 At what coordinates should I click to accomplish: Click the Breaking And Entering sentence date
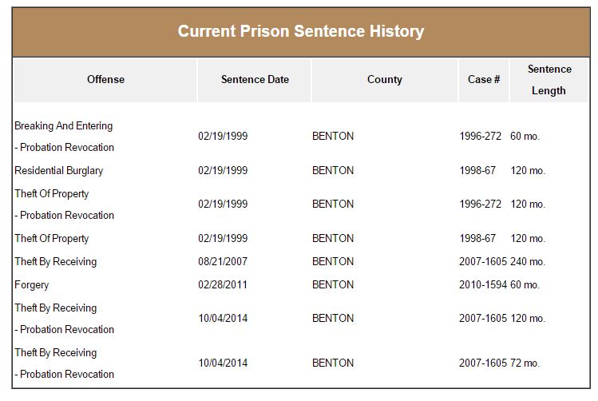tap(223, 137)
